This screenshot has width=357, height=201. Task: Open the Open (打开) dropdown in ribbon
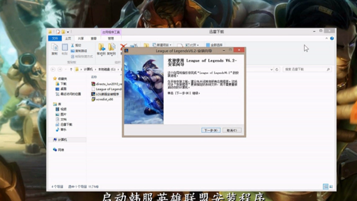coord(192,45)
